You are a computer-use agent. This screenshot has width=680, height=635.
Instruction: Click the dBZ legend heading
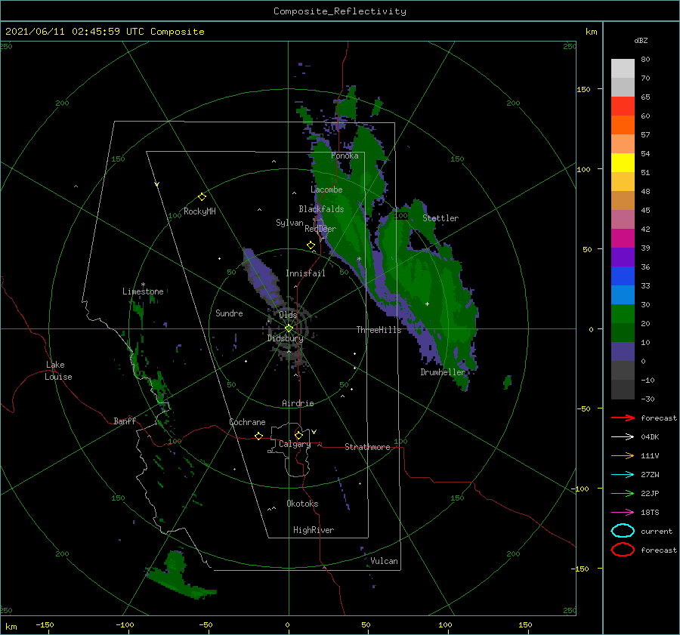641,40
